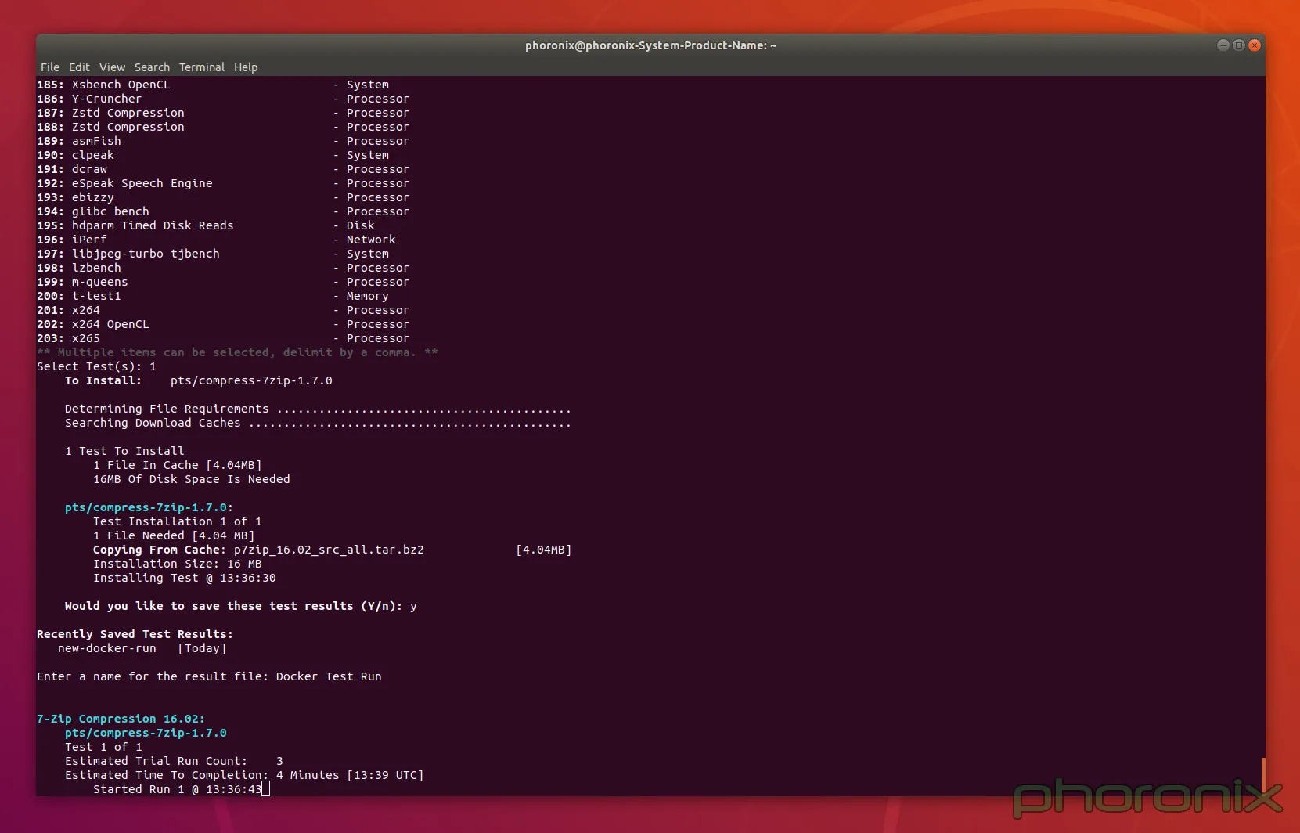
Task: Click the 'new-docker-run [Today]' entry
Action: click(142, 648)
